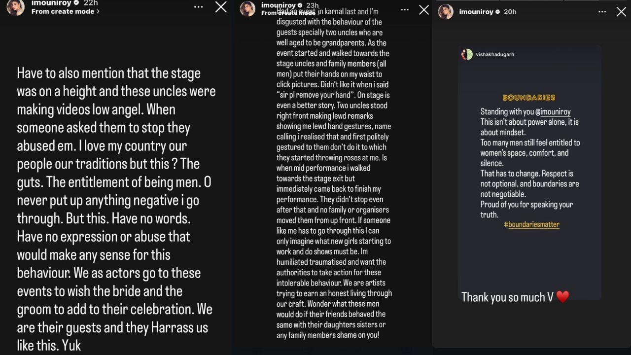Open more options on the 22h story
Image resolution: width=631 pixels, height=355 pixels.
tap(198, 7)
